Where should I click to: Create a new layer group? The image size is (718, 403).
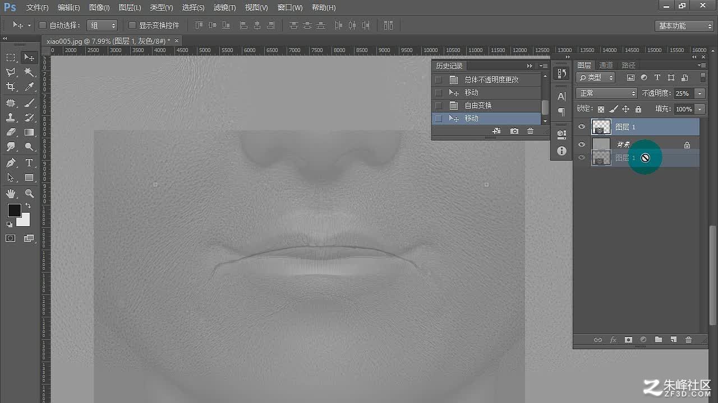[x=659, y=340]
